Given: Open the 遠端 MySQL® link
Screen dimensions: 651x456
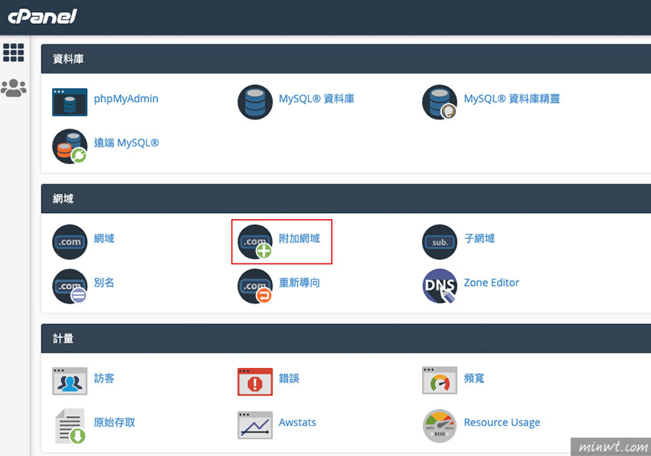Looking at the screenshot, I should [x=126, y=143].
